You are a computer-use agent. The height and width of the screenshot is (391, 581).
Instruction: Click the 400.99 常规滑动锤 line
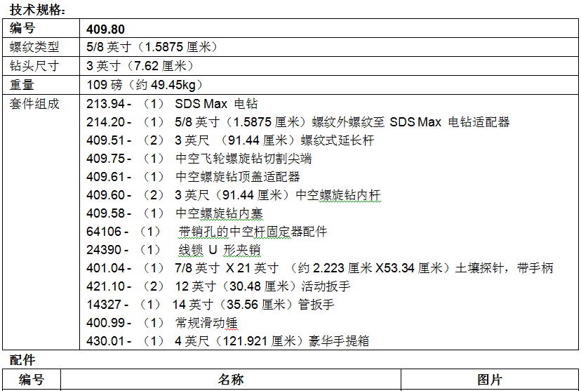(x=162, y=323)
